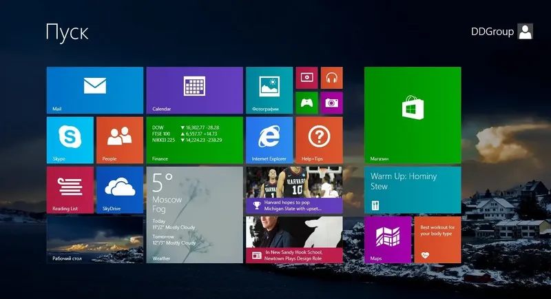Open Harvard sports news tile

pos(295,190)
